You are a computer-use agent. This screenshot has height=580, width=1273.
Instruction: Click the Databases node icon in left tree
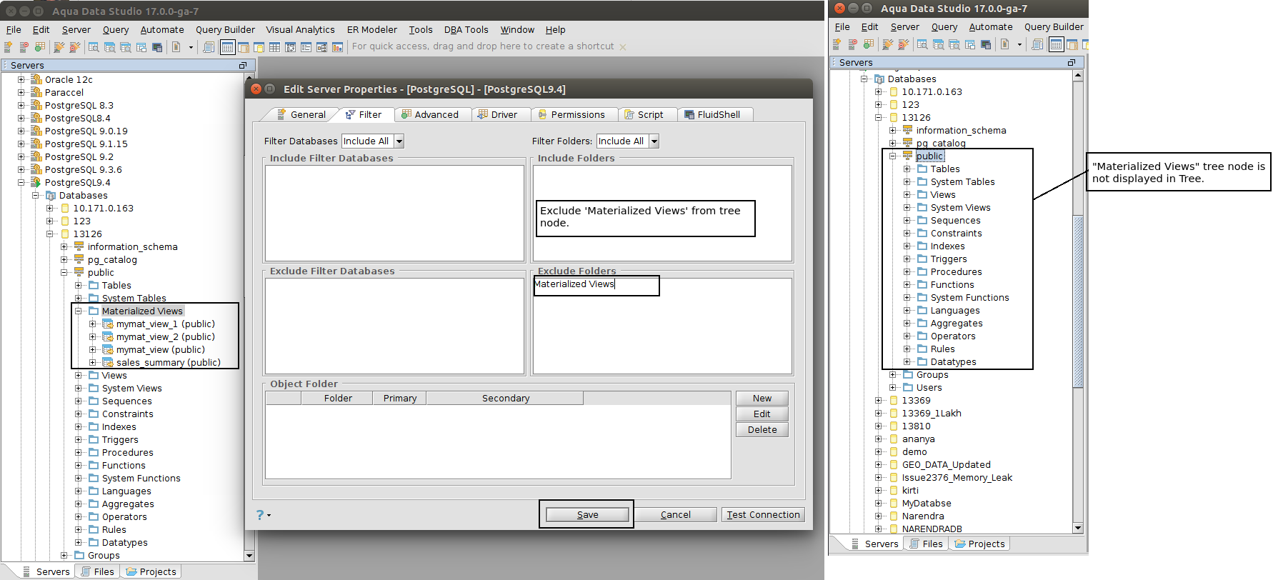pyautogui.click(x=51, y=195)
